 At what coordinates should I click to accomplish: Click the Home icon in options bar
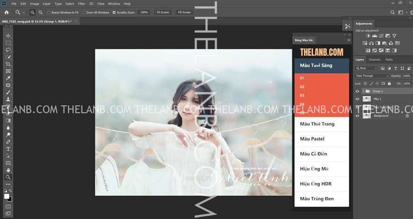(6, 12)
